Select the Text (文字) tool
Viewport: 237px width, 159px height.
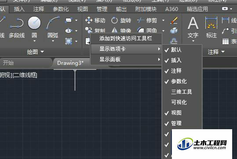193,27
